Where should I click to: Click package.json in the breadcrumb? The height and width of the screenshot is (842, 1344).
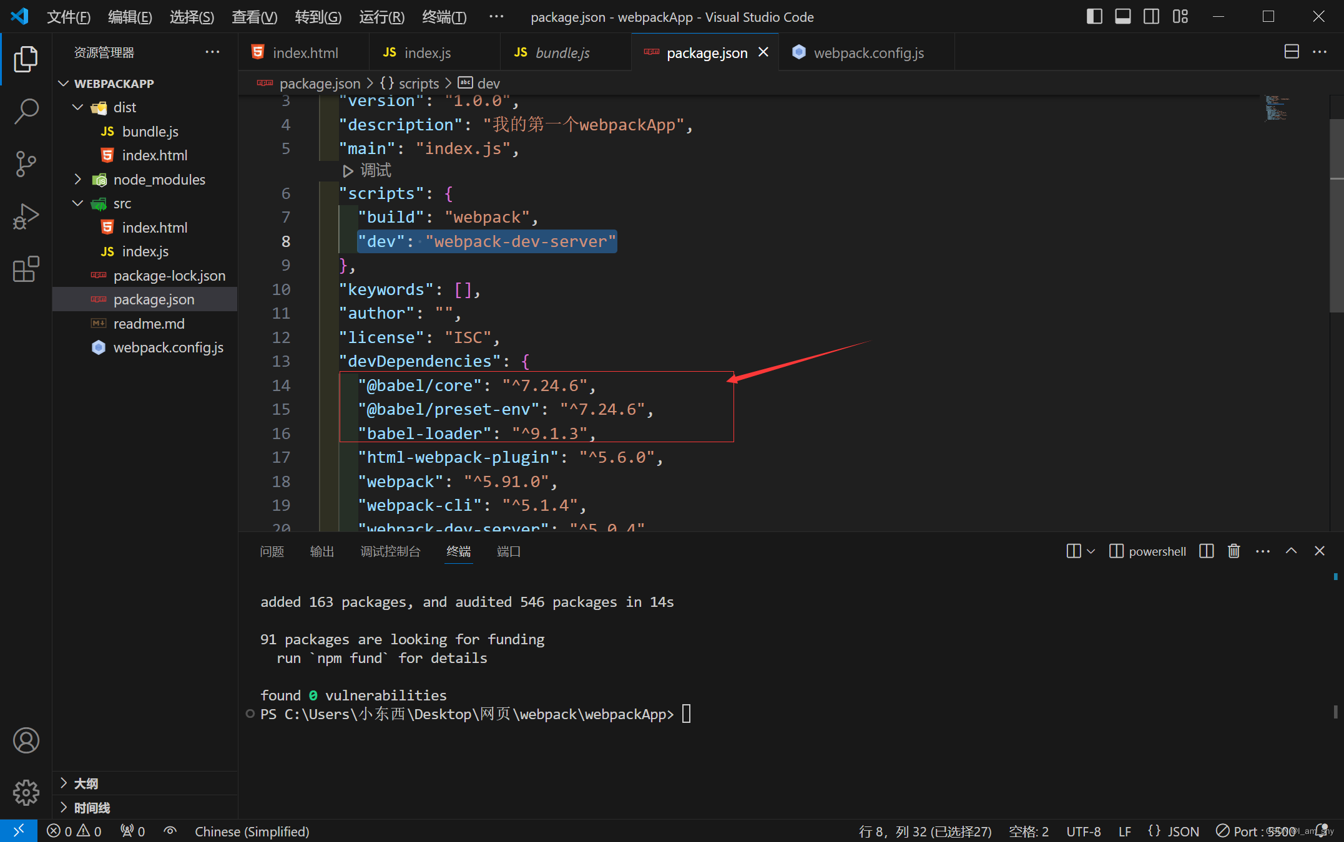pyautogui.click(x=320, y=84)
